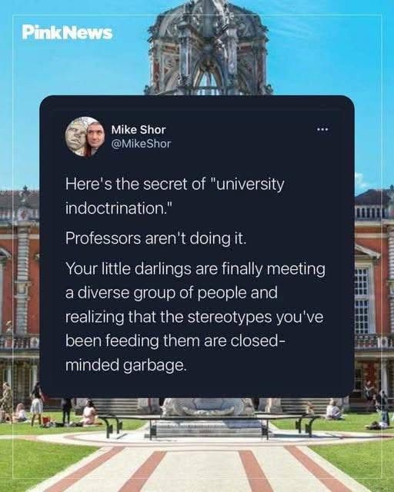Screen dimensions: 394x492
Task: Select the words "minded garbage." in the tweet
Action: point(126,365)
